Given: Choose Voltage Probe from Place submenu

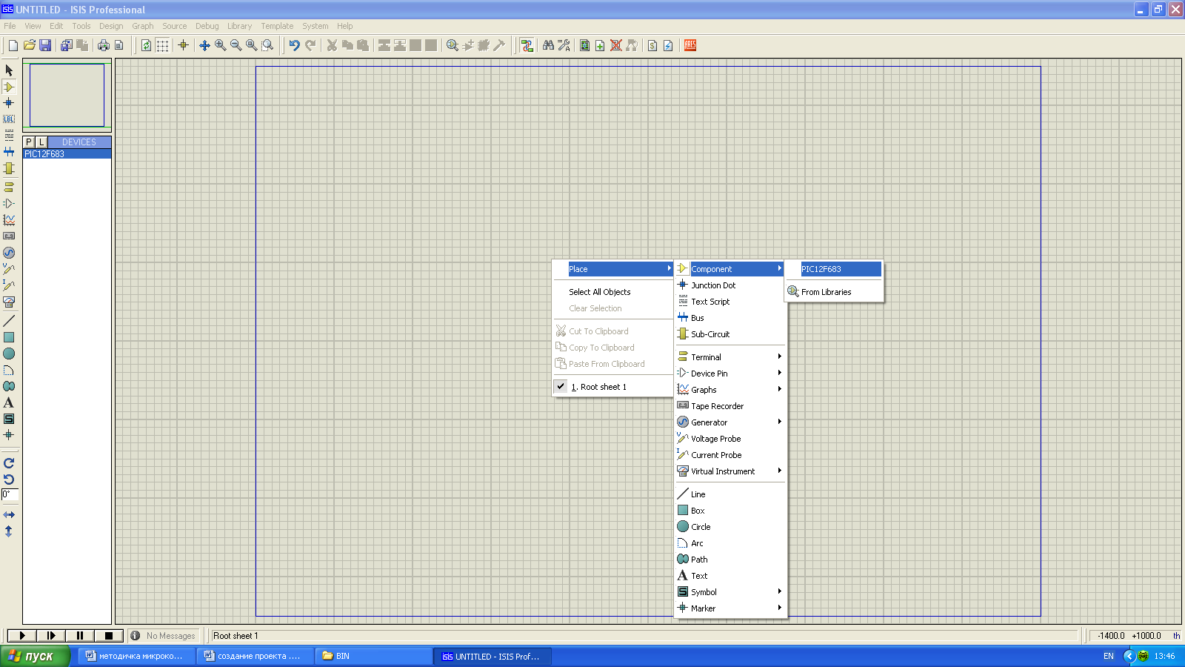Looking at the screenshot, I should [x=730, y=439].
